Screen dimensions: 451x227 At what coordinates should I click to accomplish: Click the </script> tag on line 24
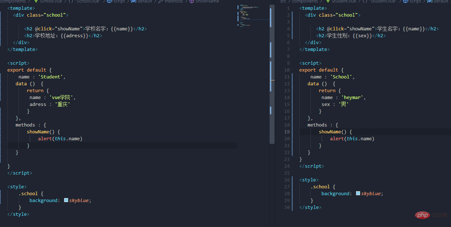312,166
